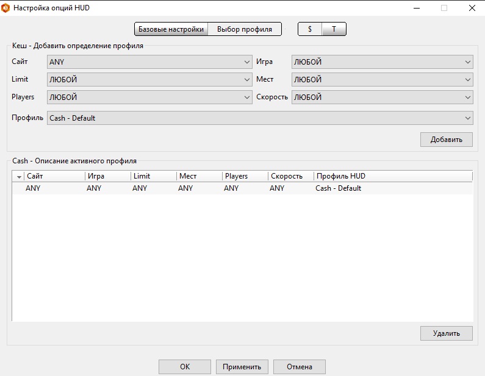
Task: Cancel with the Отмена button
Action: tap(299, 367)
